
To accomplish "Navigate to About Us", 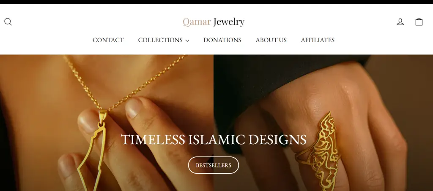I will pyautogui.click(x=271, y=40).
